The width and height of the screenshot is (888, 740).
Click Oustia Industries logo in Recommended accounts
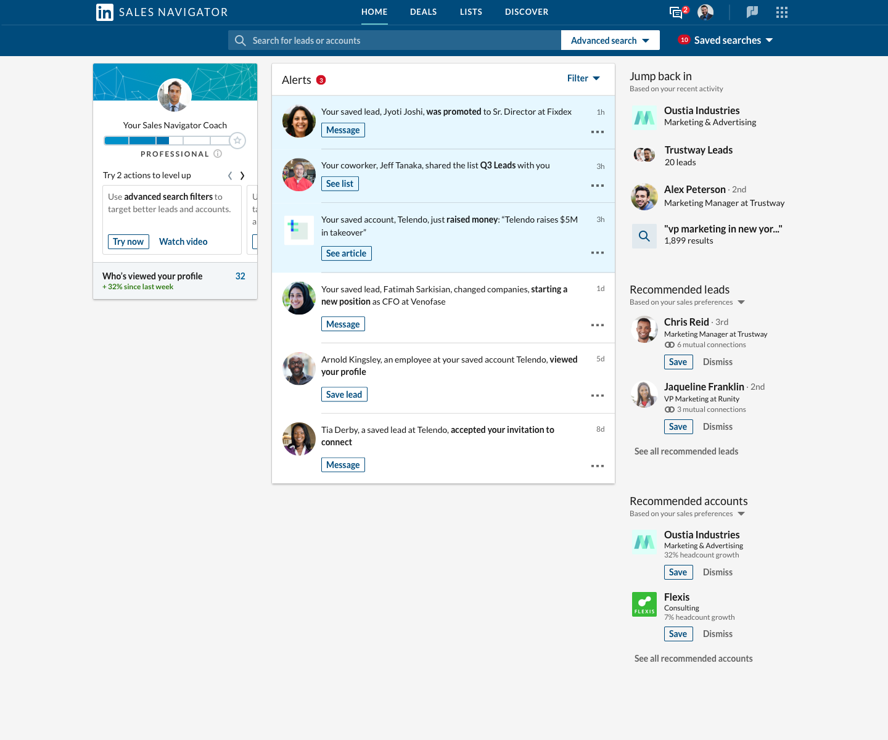click(x=644, y=542)
